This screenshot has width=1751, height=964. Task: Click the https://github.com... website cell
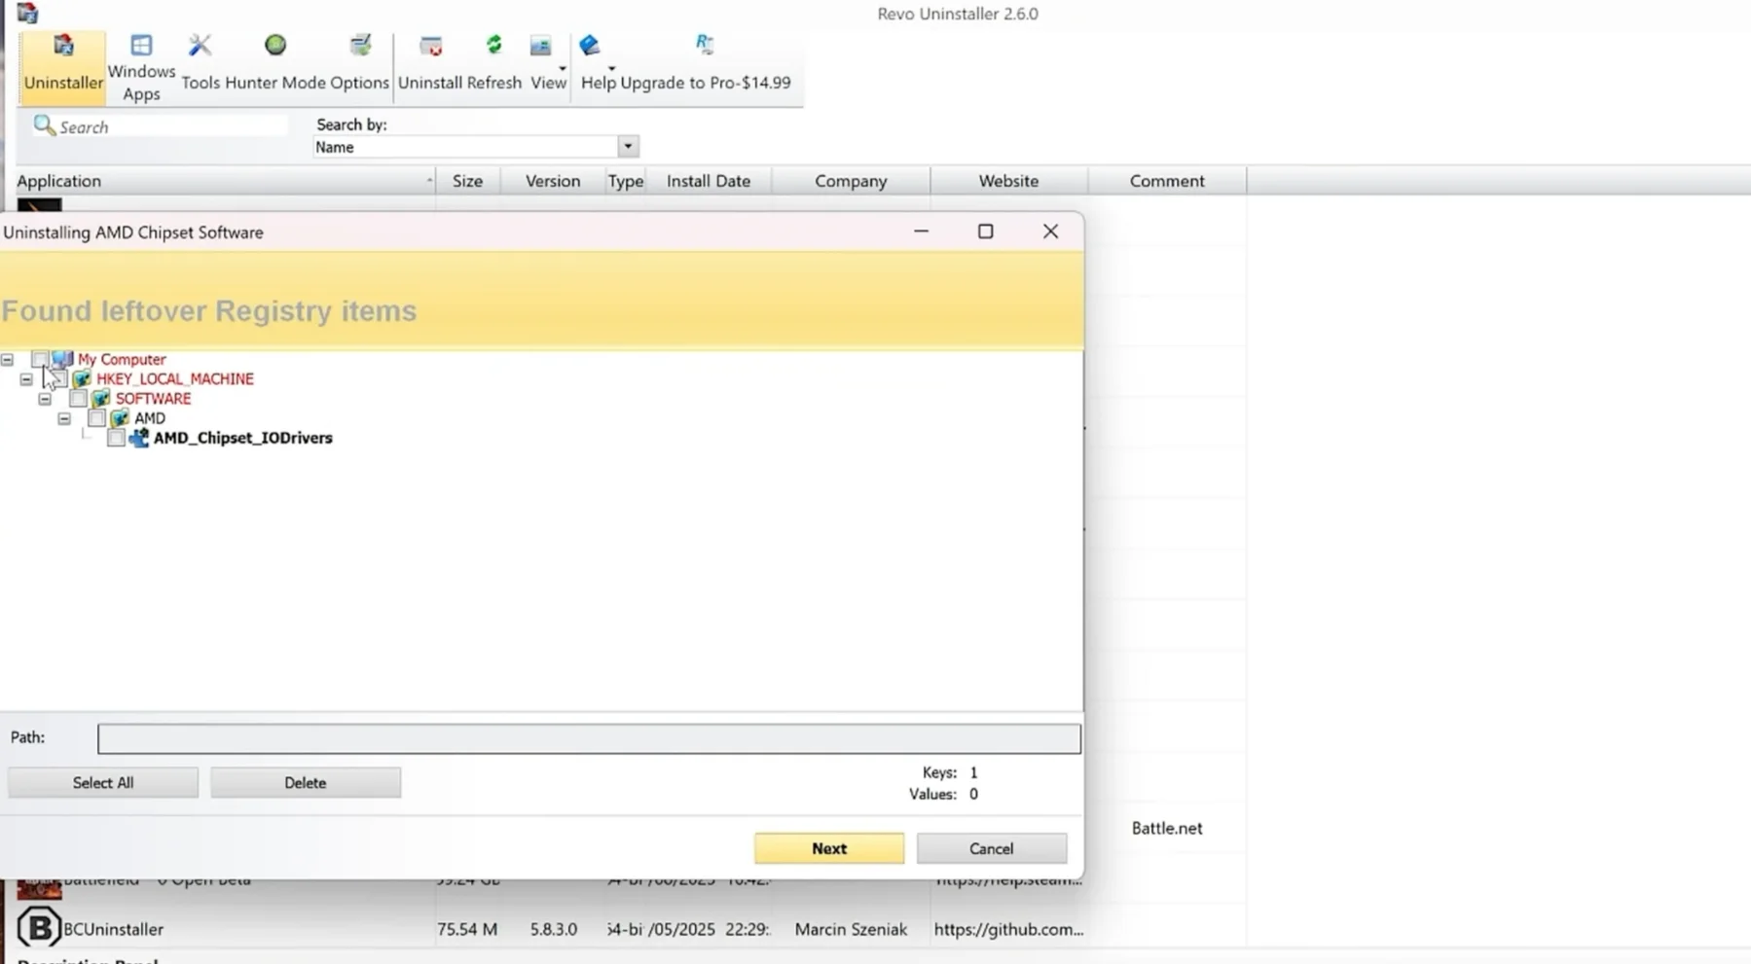click(x=1008, y=929)
